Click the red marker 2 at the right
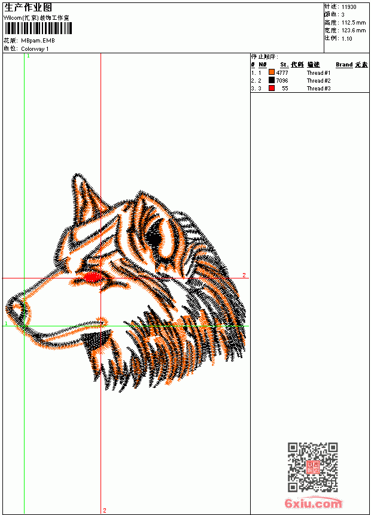Viewport: 371px width, 515px height. click(x=244, y=275)
